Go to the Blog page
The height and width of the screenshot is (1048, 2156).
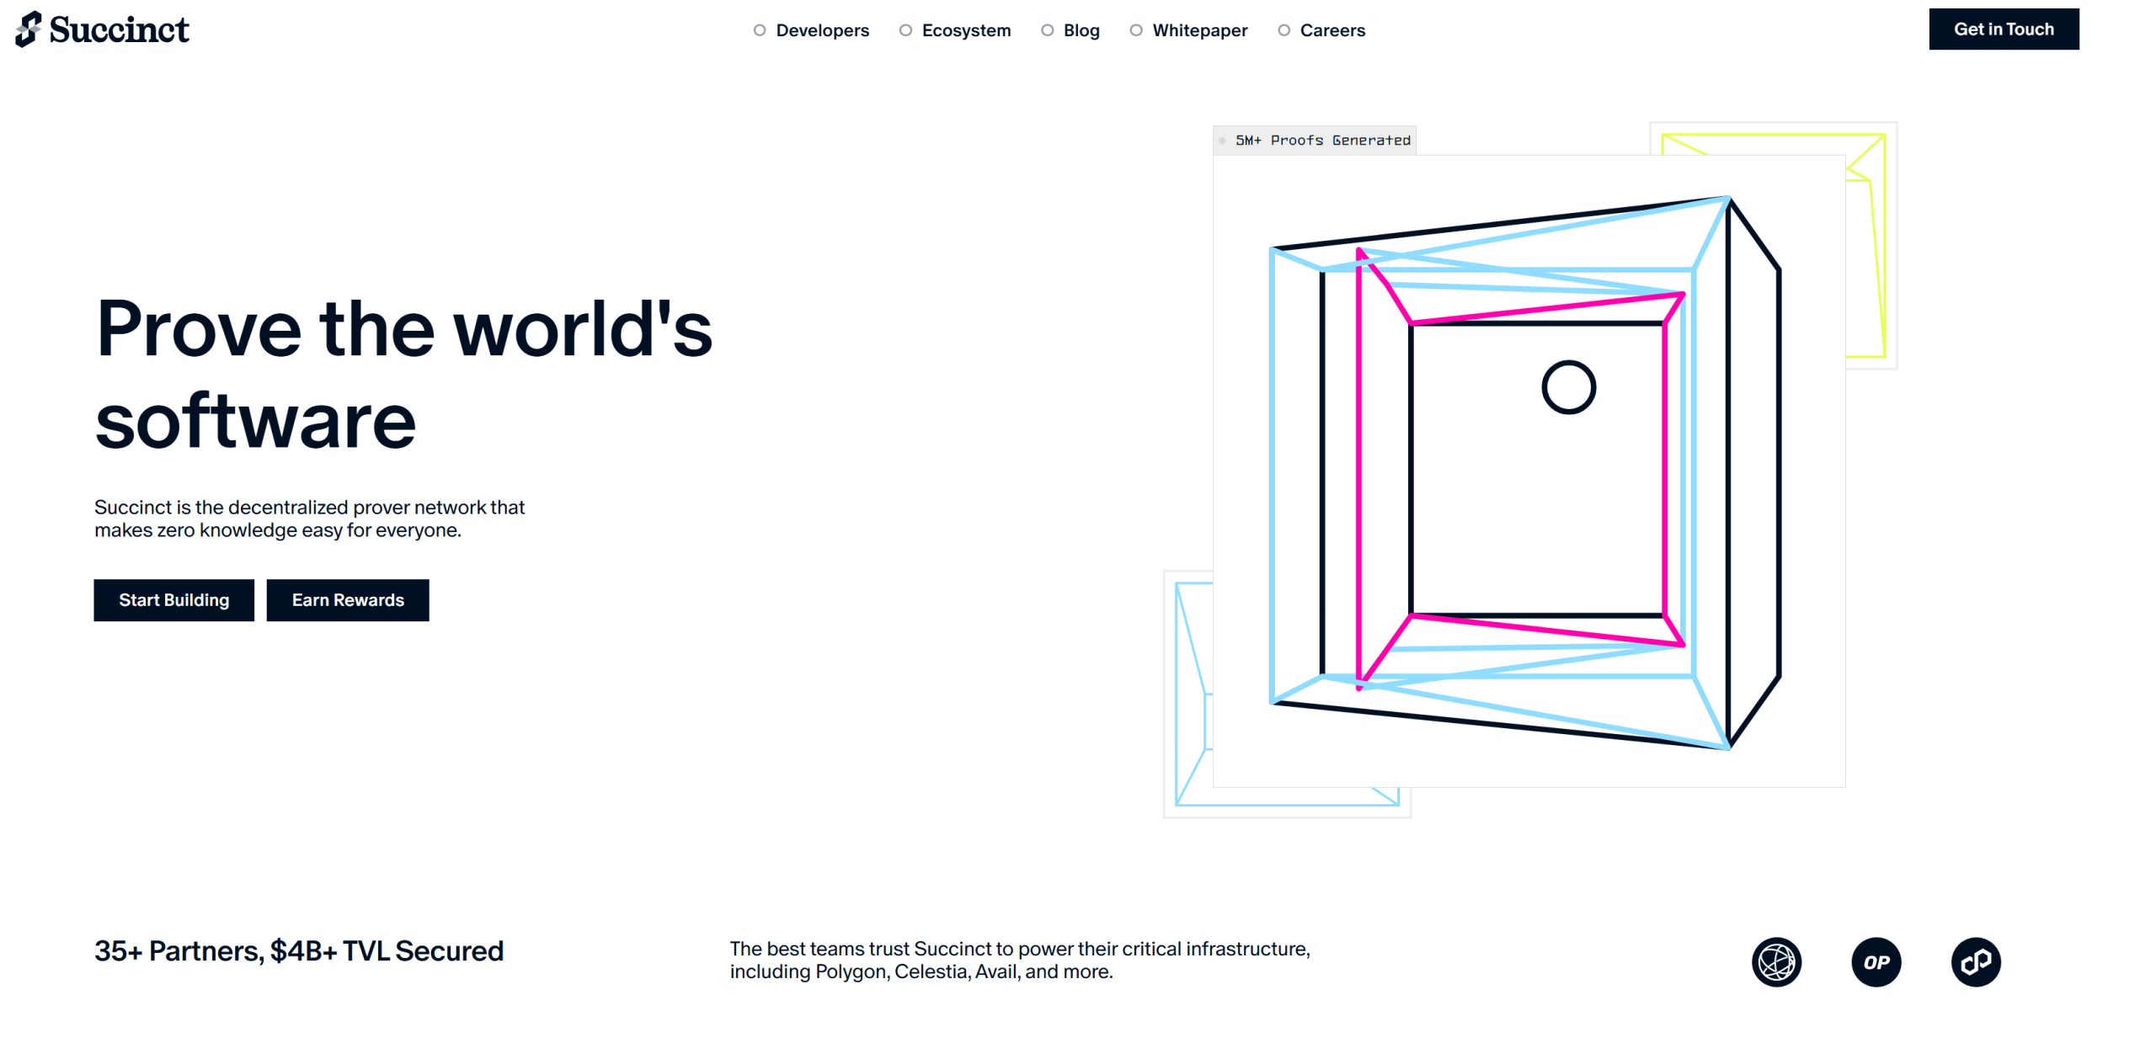(x=1070, y=30)
